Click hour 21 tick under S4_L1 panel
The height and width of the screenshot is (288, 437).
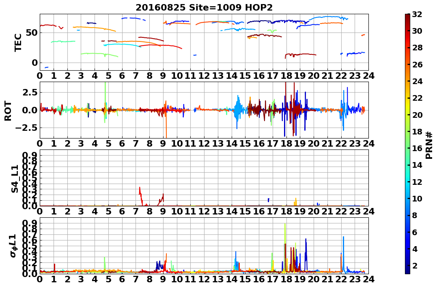[x=327, y=211]
